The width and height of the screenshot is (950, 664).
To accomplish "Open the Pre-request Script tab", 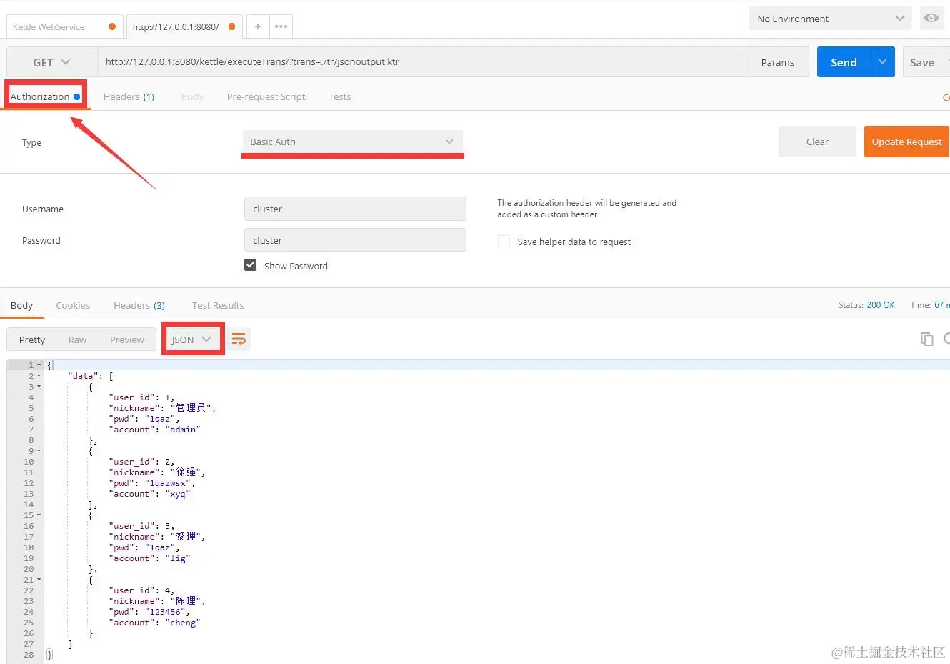I will click(x=266, y=96).
